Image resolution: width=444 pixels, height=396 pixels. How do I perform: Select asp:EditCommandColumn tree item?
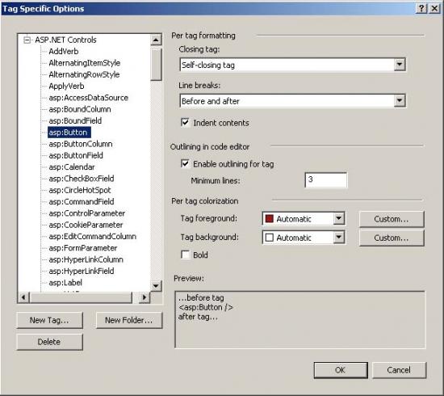[92, 237]
